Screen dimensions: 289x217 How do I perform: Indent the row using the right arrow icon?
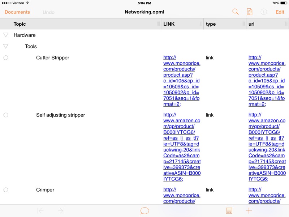(61, 210)
